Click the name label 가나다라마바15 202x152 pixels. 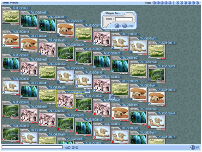[21, 126]
